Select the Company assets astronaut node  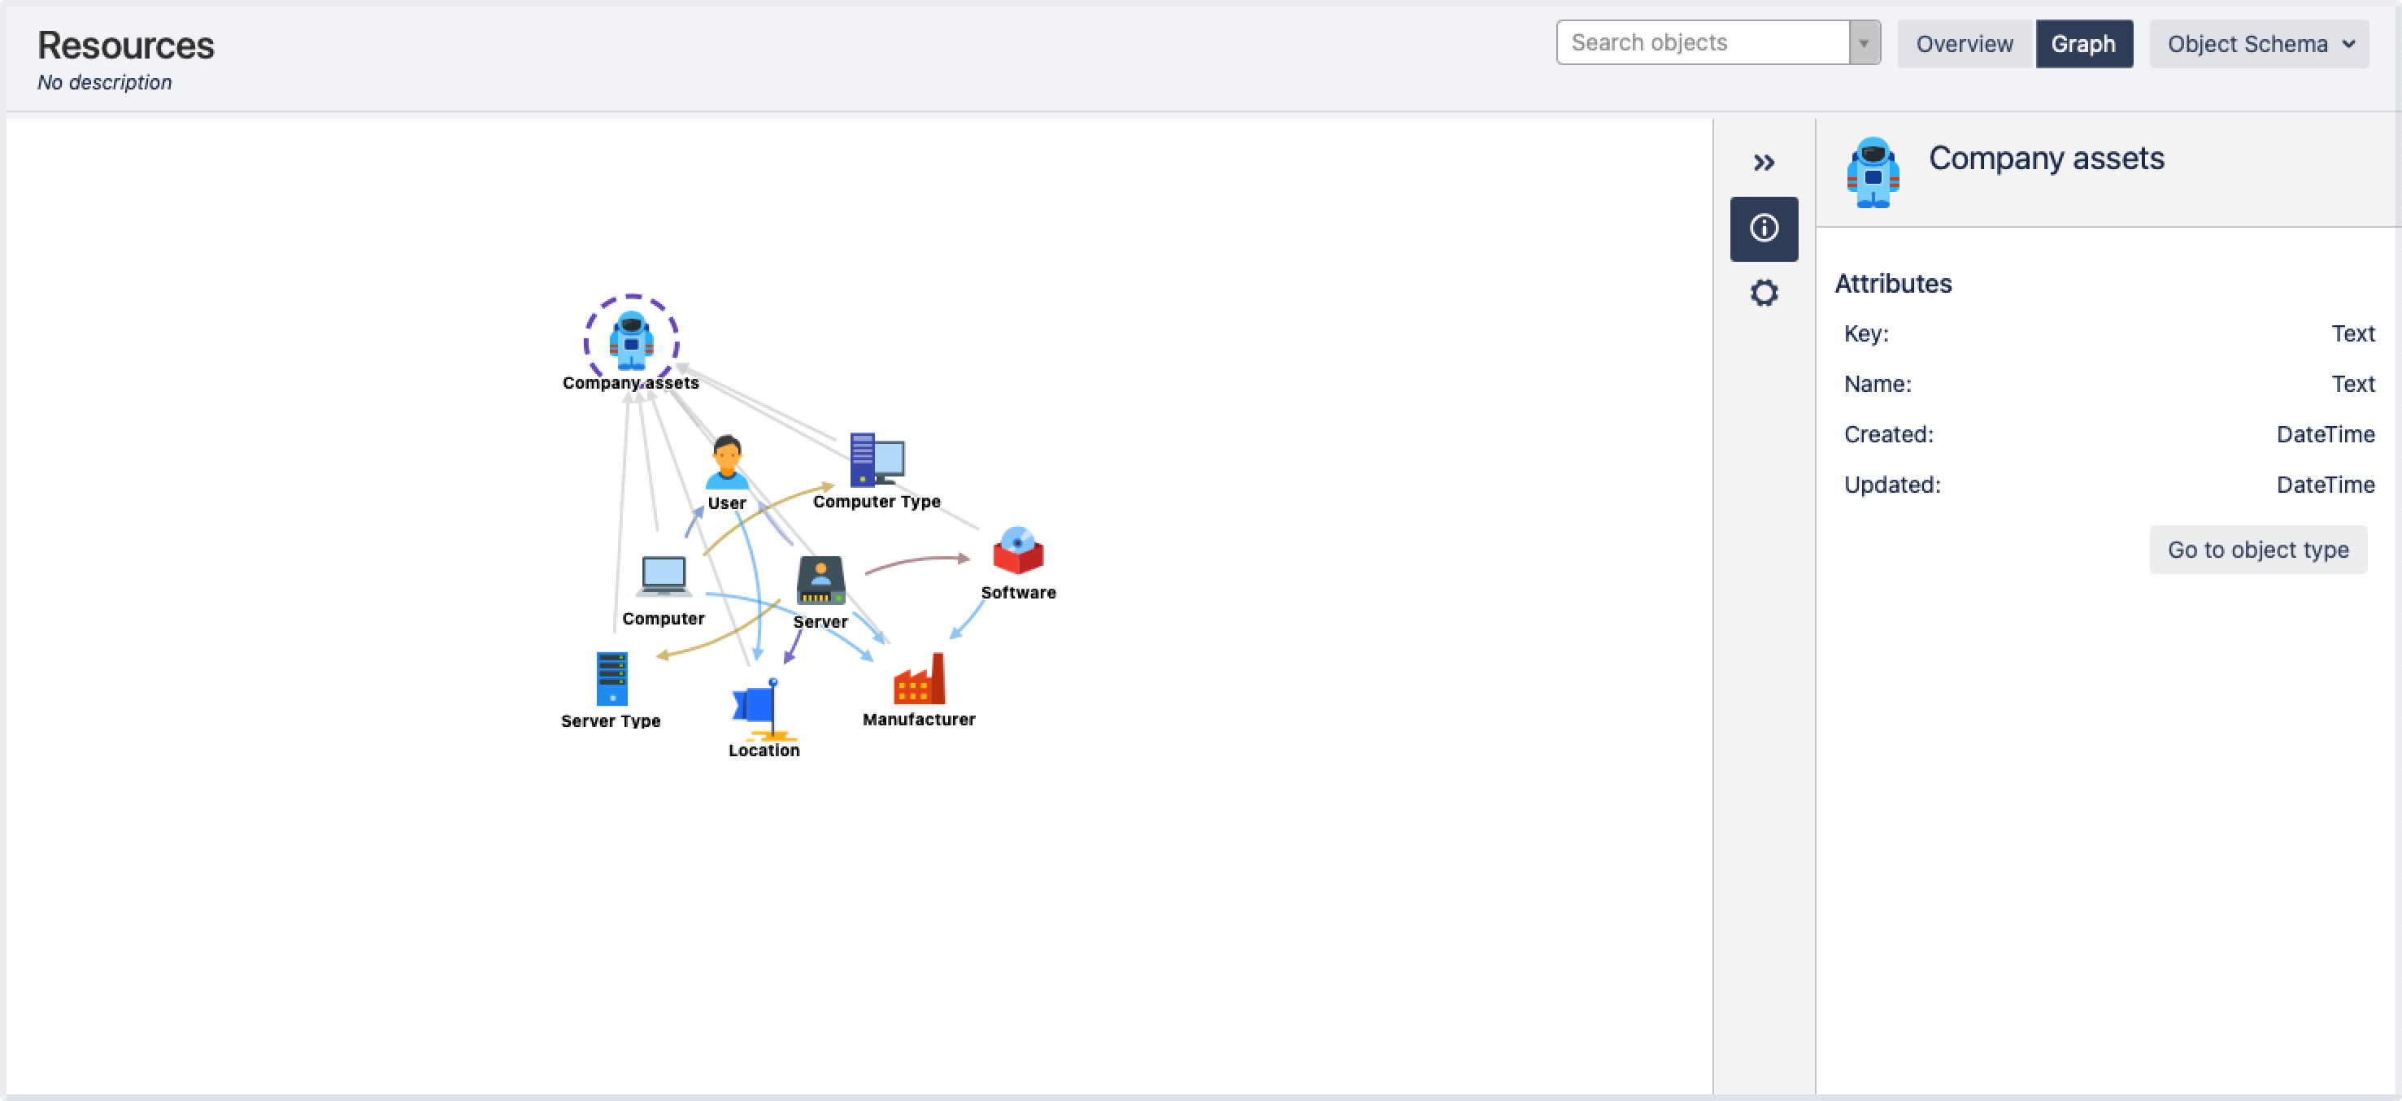pyautogui.click(x=631, y=340)
